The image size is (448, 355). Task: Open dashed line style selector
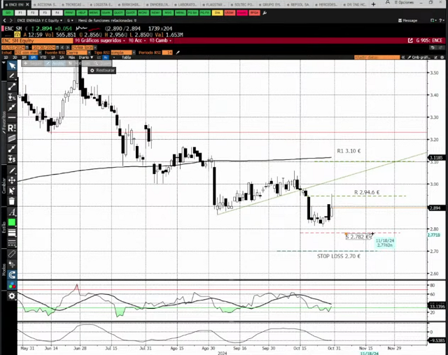pyautogui.click(x=12, y=243)
